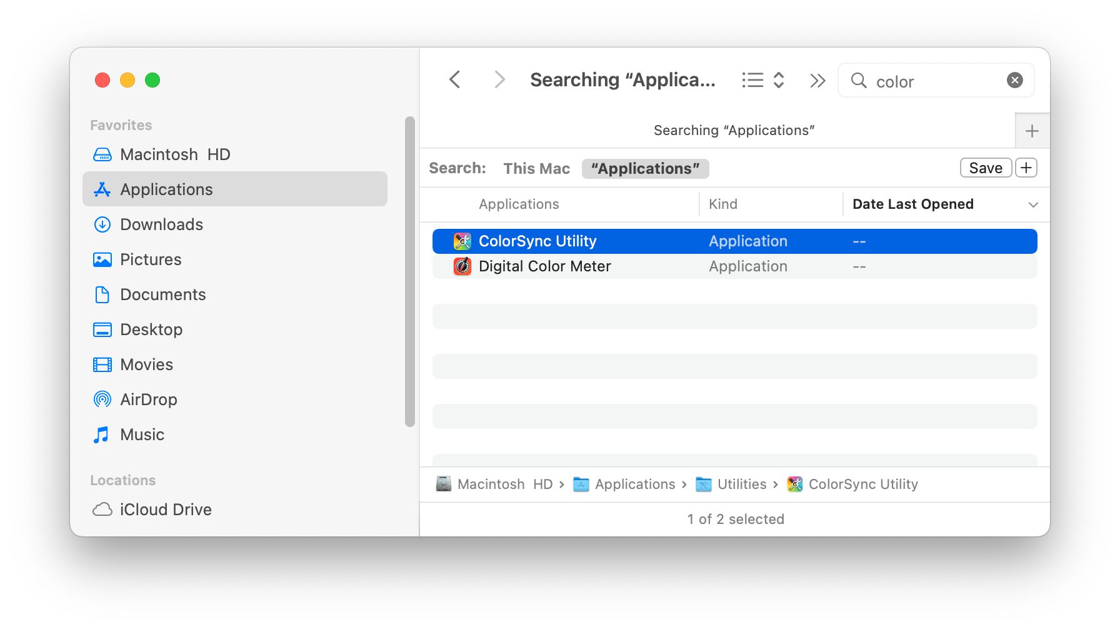Click Application kind cell of Digital Color Meter

(x=748, y=266)
